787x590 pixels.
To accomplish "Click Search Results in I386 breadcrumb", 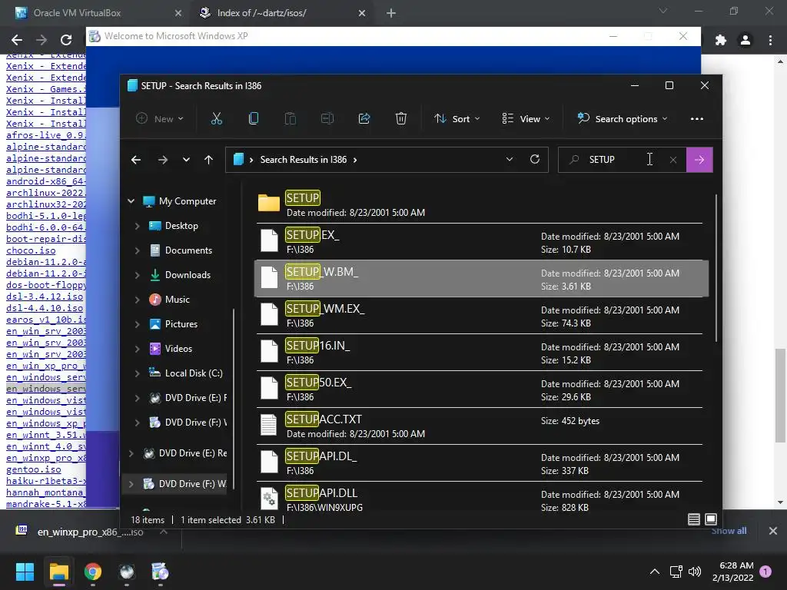I will [303, 160].
